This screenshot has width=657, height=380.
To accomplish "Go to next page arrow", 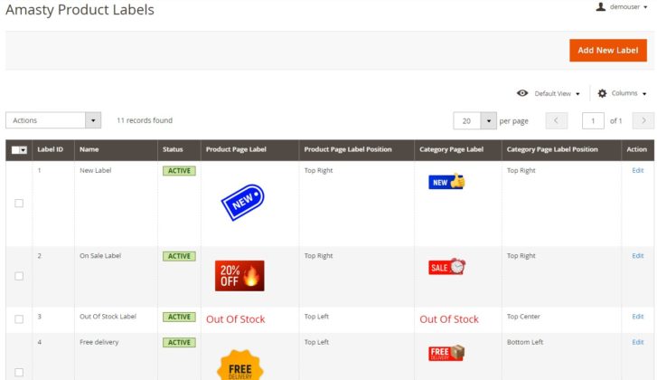I will click(643, 120).
